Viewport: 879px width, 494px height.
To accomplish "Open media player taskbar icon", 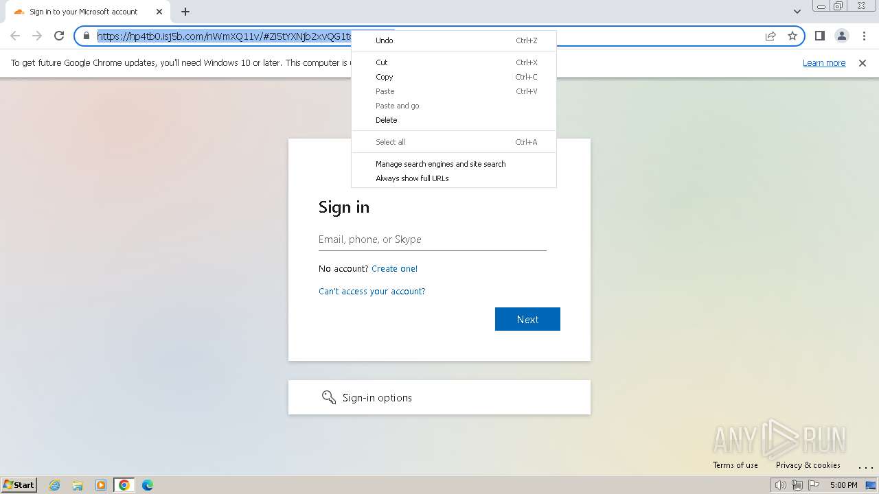I will (x=101, y=485).
